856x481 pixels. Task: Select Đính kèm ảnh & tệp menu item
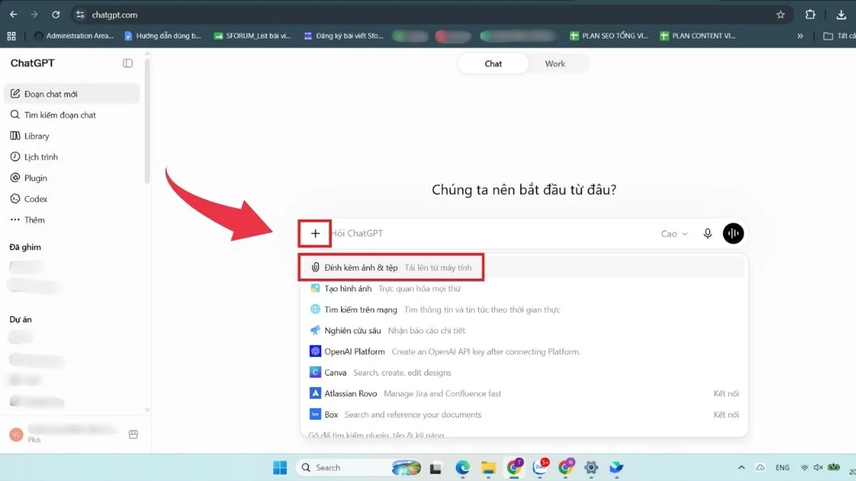[524, 267]
